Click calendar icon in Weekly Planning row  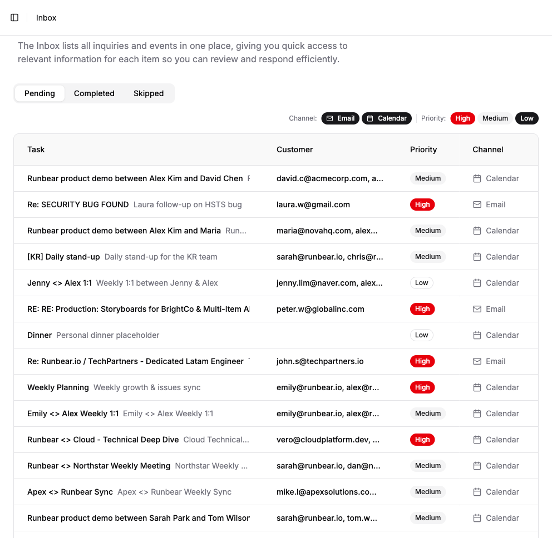point(477,387)
